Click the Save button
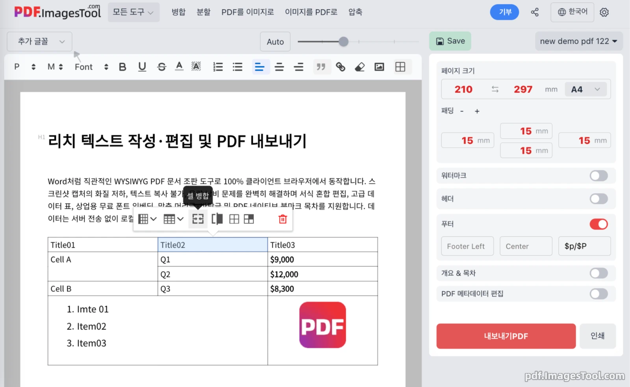 (x=450, y=41)
